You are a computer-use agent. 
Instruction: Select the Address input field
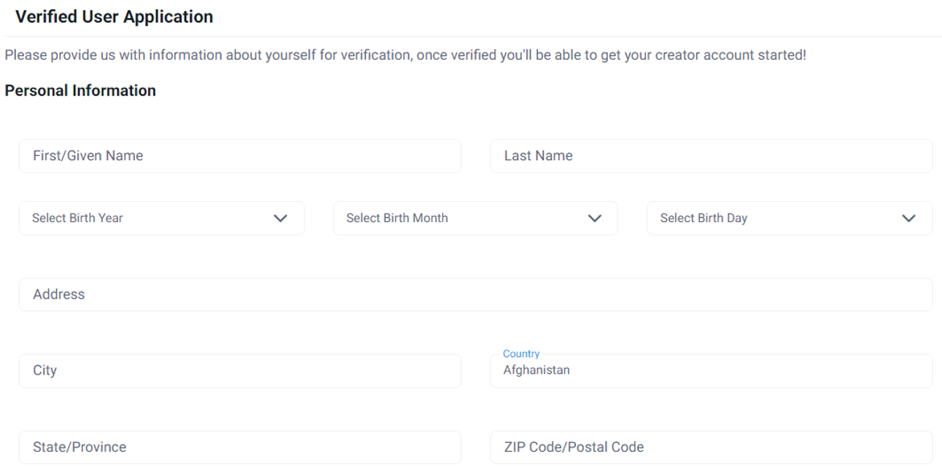pos(475,294)
